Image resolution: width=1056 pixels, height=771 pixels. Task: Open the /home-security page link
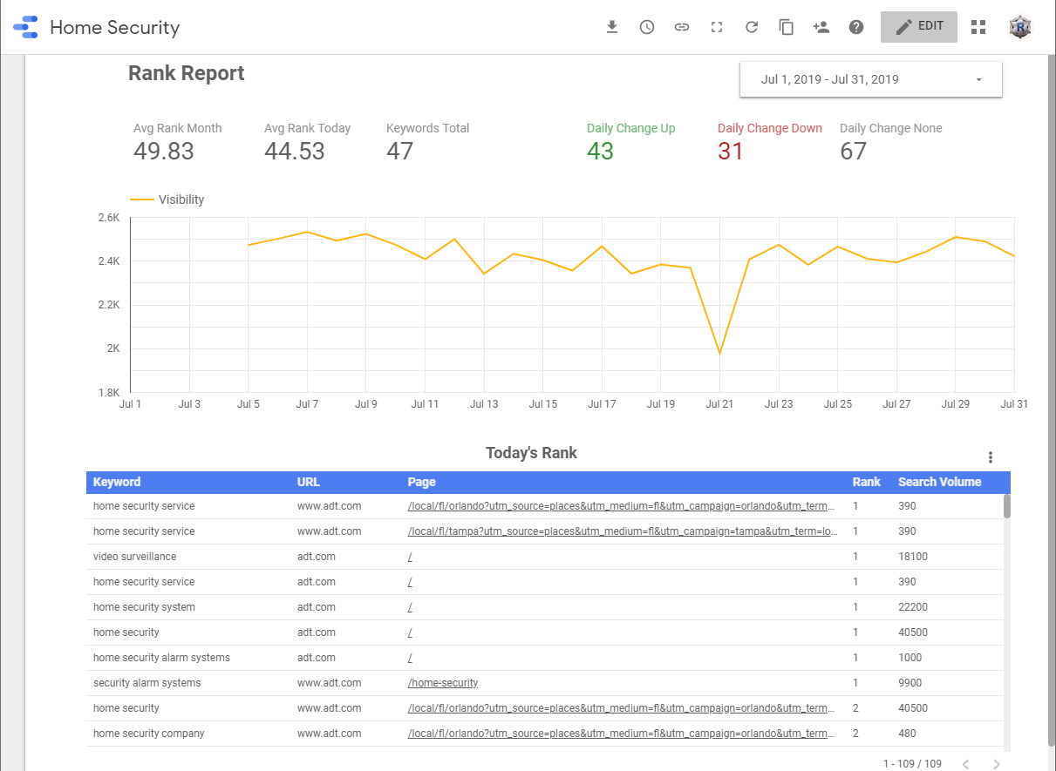[x=443, y=683]
